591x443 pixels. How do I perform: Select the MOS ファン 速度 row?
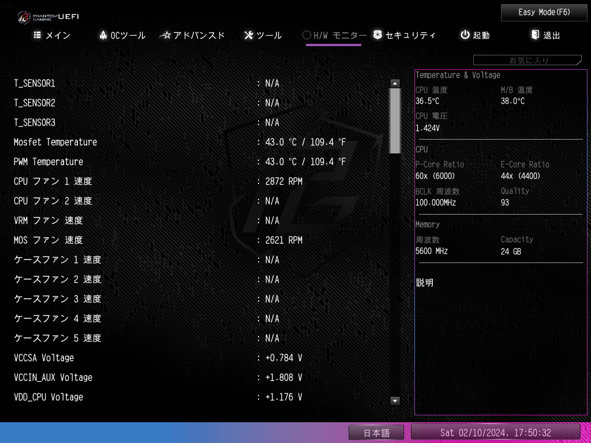pos(200,240)
